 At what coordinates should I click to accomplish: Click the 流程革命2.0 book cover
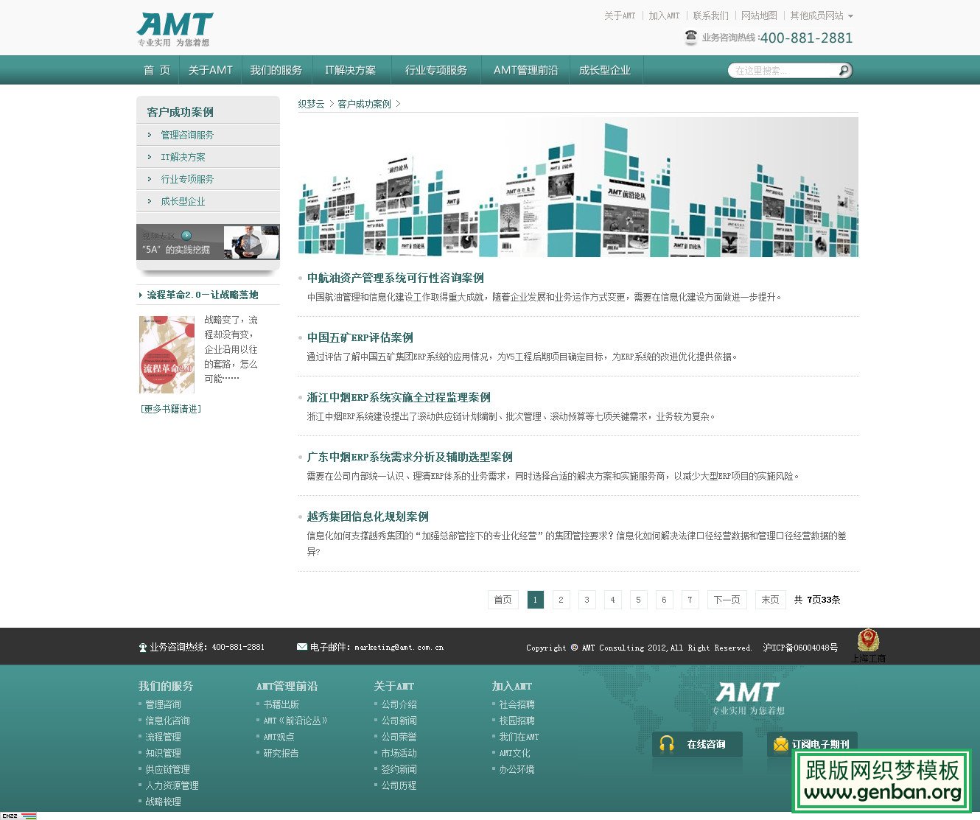(167, 354)
